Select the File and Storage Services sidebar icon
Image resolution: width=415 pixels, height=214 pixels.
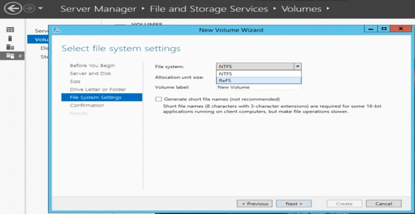point(10,56)
